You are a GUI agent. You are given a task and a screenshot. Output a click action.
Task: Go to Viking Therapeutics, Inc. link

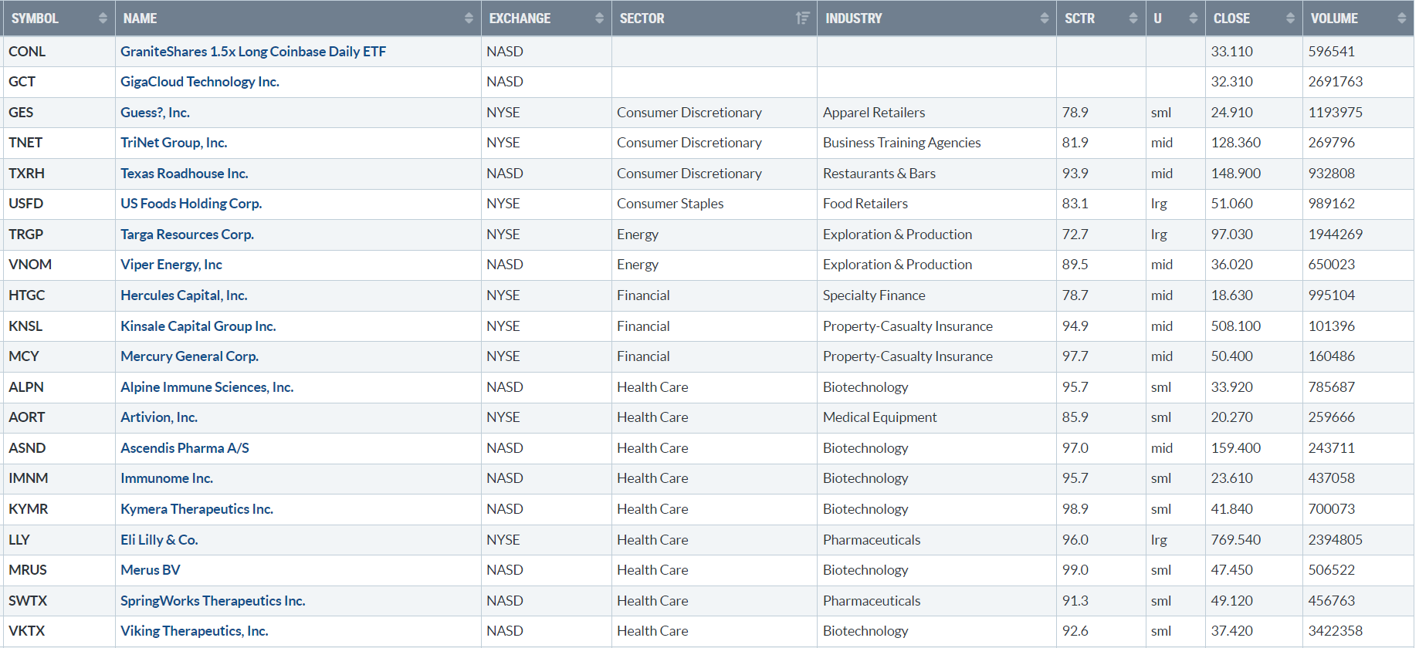point(194,631)
